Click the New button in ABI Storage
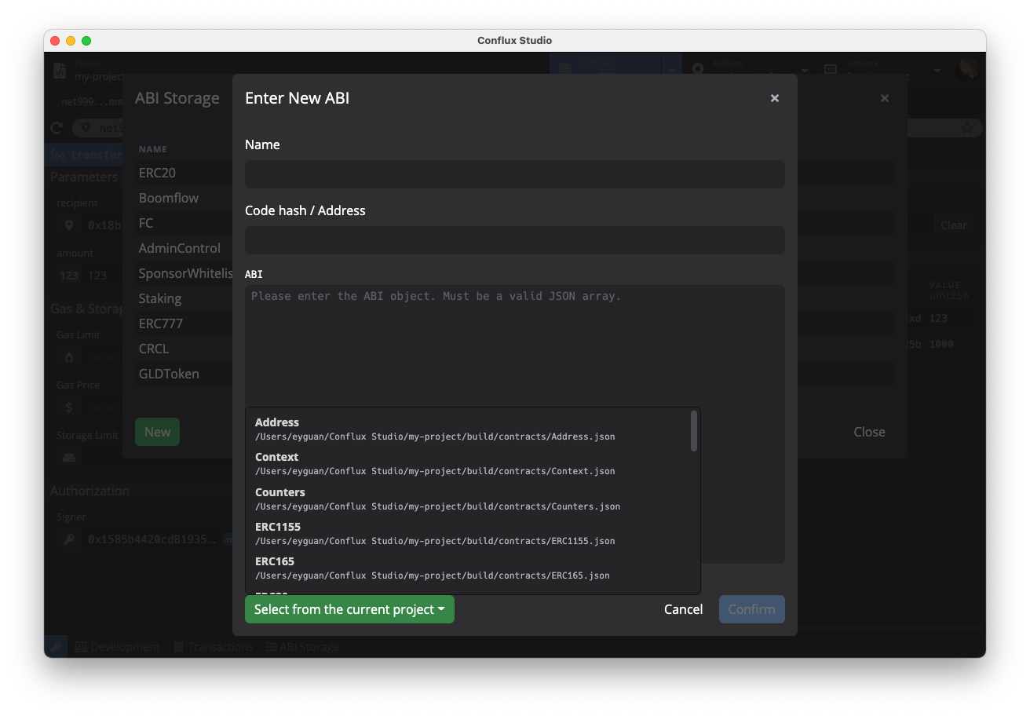Image resolution: width=1030 pixels, height=716 pixels. coord(157,432)
